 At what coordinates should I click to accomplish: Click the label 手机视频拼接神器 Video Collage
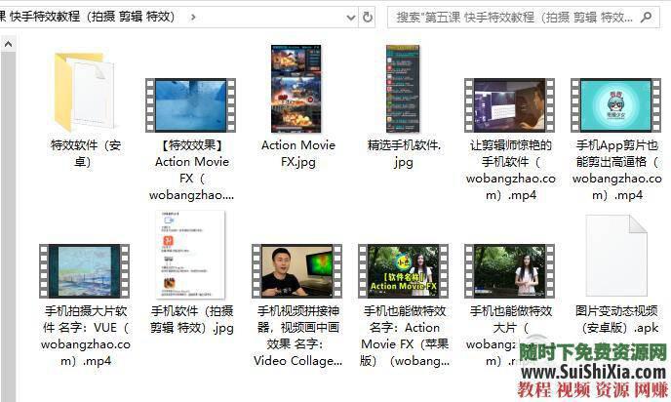(297, 336)
